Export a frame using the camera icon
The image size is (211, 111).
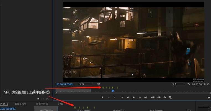tap(165, 97)
